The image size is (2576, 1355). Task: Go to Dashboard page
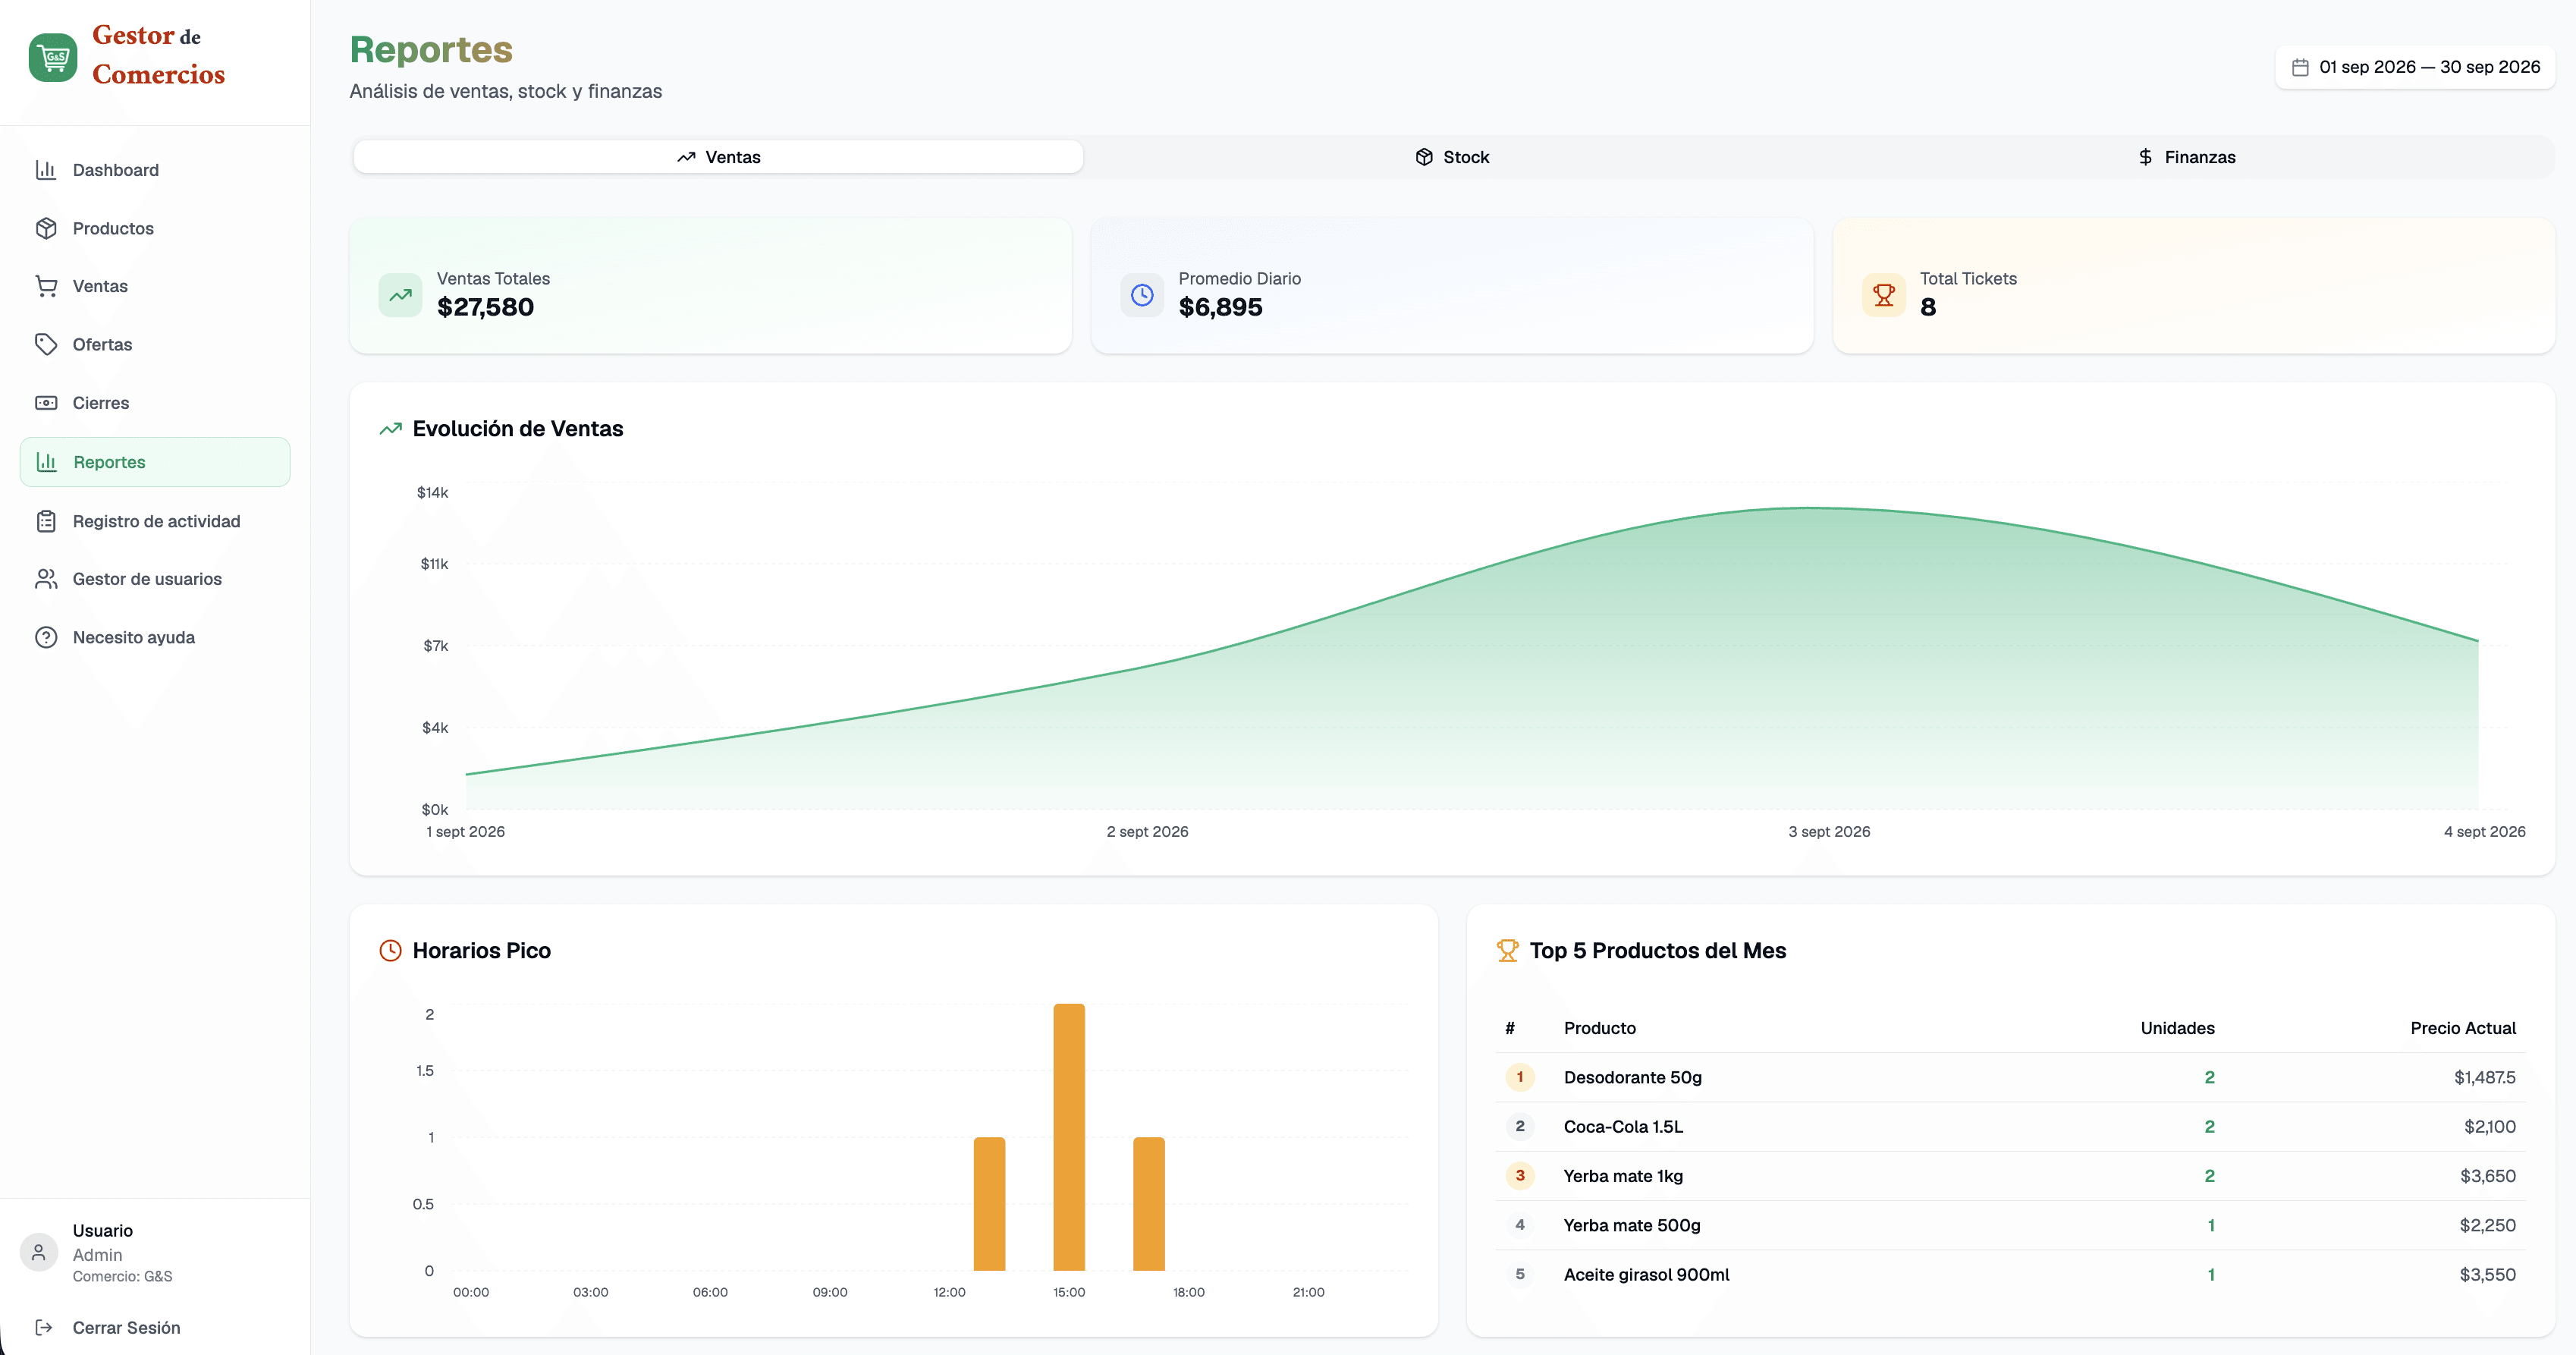[x=155, y=170]
